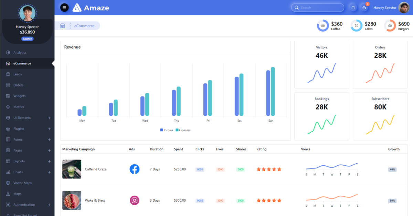Screen dimensions: 413x216
Task: Open Analytics in the sidebar
Action: [x=20, y=53]
